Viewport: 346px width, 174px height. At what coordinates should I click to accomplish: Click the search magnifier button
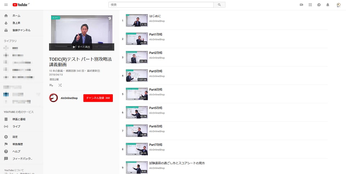pyautogui.click(x=219, y=5)
